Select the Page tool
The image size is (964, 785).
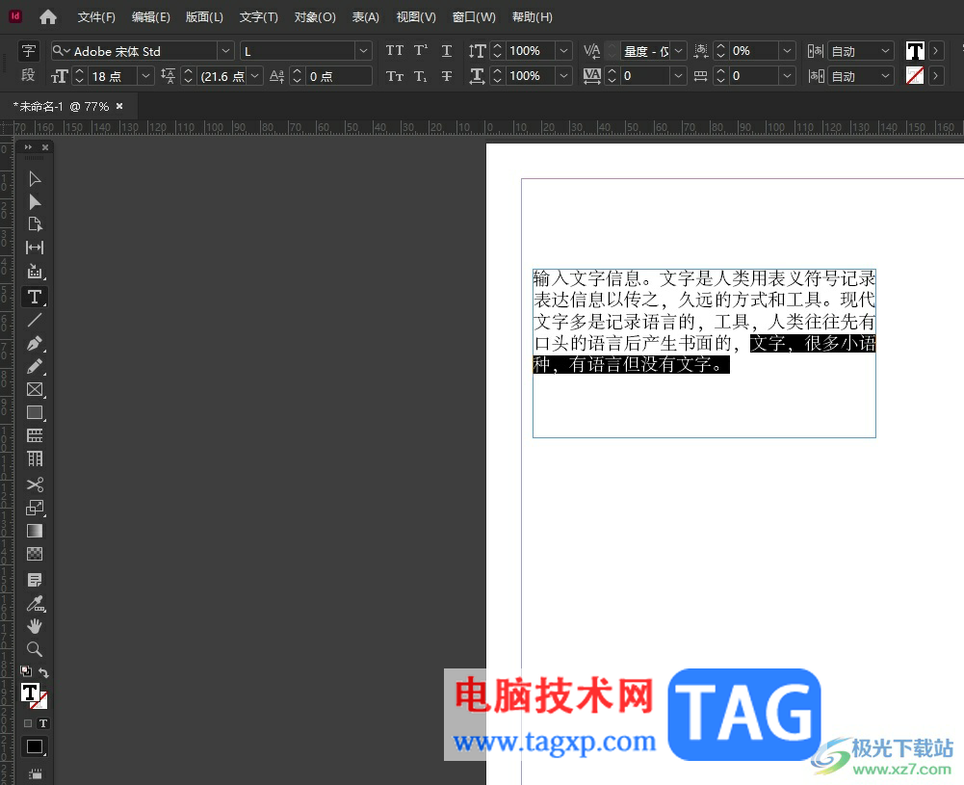(x=35, y=224)
